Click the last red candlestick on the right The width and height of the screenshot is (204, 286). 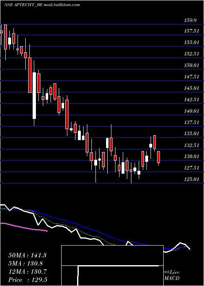coord(158,157)
